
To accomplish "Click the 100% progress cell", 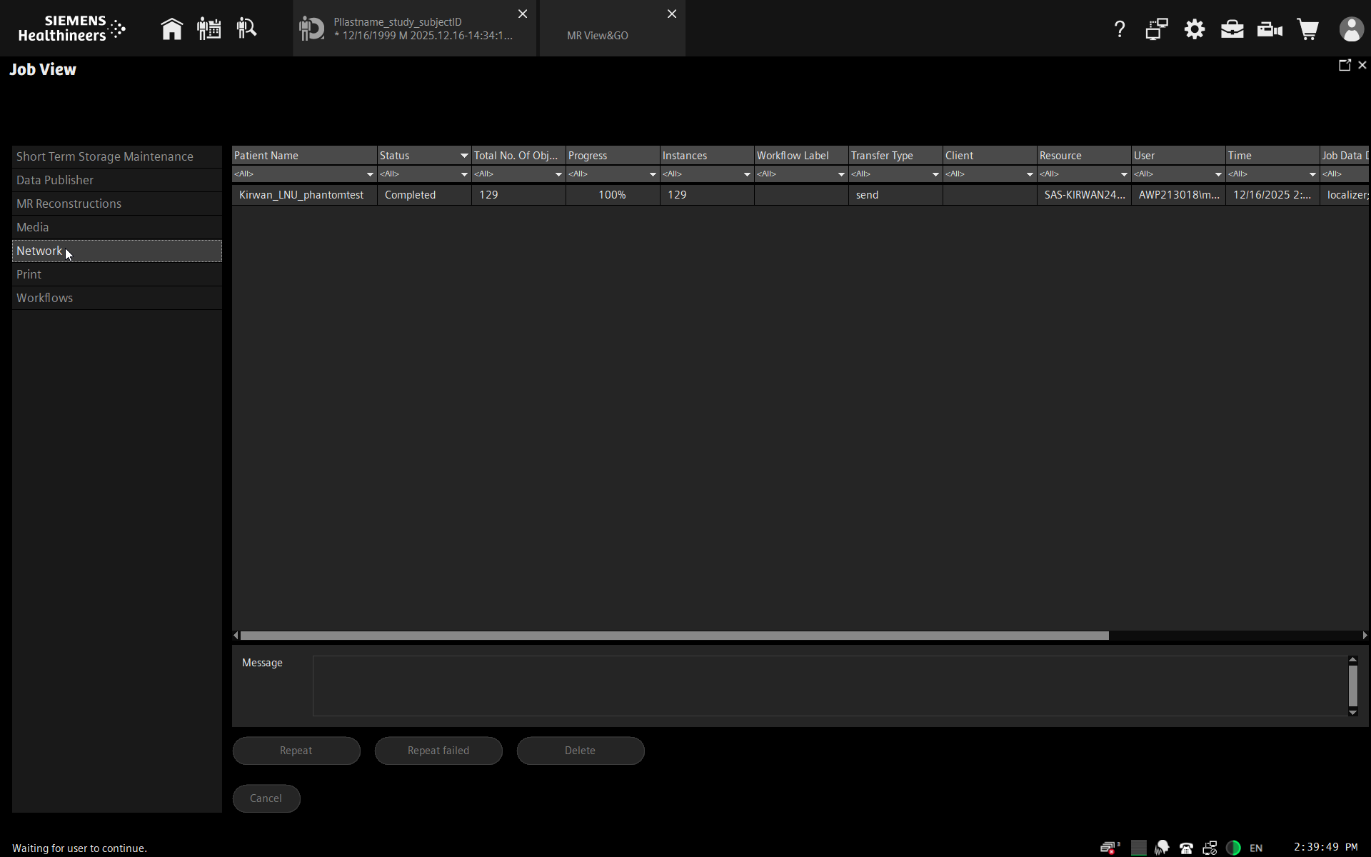I will 613,195.
